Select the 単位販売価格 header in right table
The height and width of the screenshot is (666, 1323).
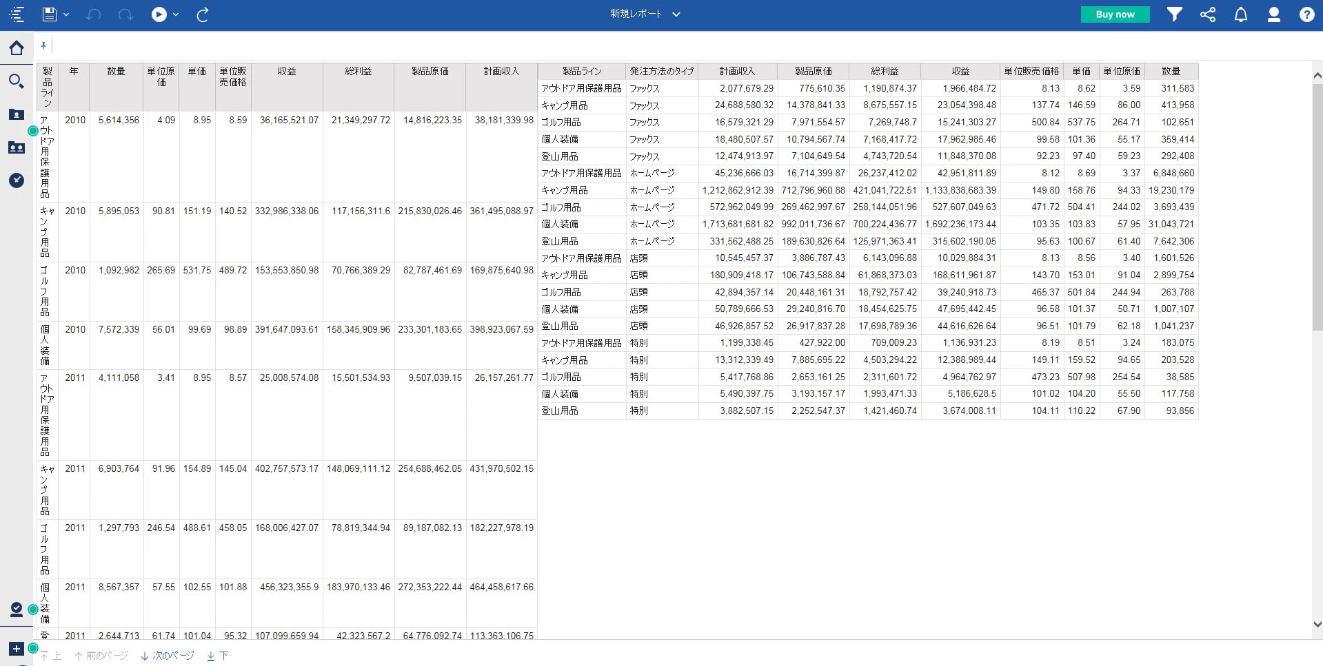pyautogui.click(x=1031, y=72)
